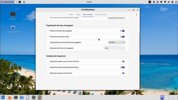Open the volume speaker tray icon

169,2
